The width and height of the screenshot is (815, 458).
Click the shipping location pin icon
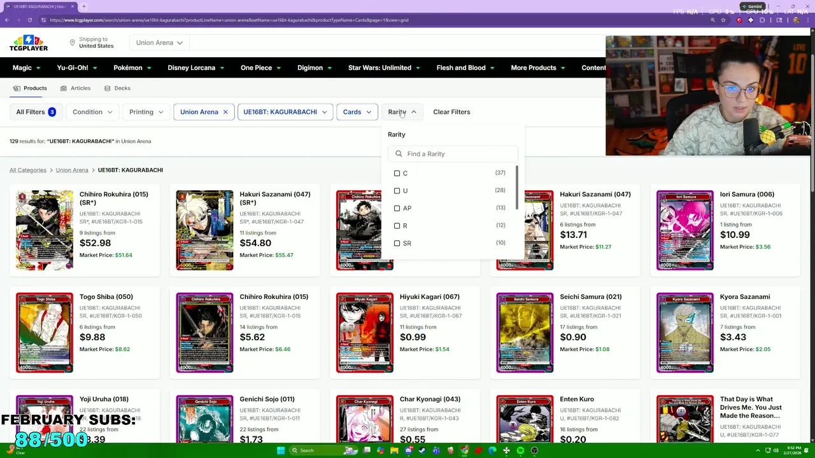click(72, 43)
